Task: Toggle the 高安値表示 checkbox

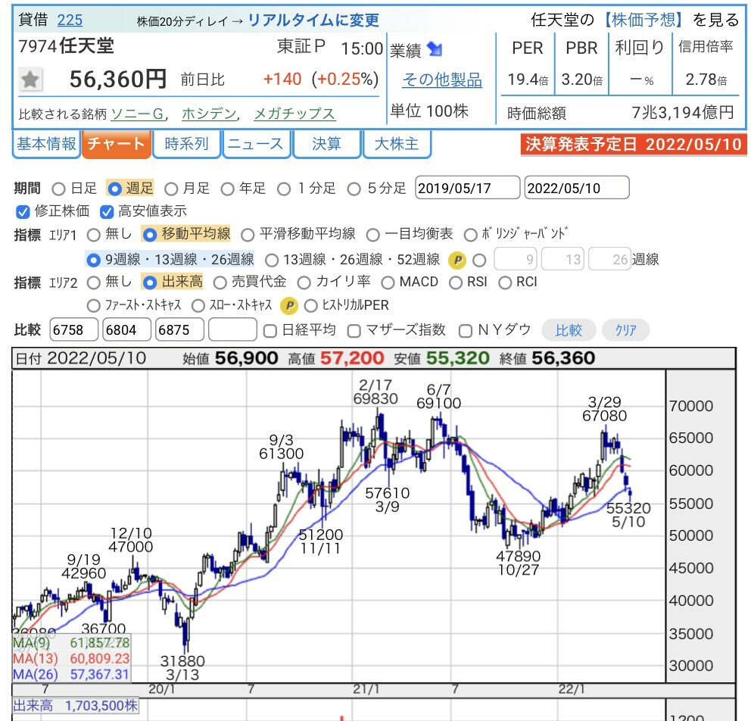Action: pos(106,211)
